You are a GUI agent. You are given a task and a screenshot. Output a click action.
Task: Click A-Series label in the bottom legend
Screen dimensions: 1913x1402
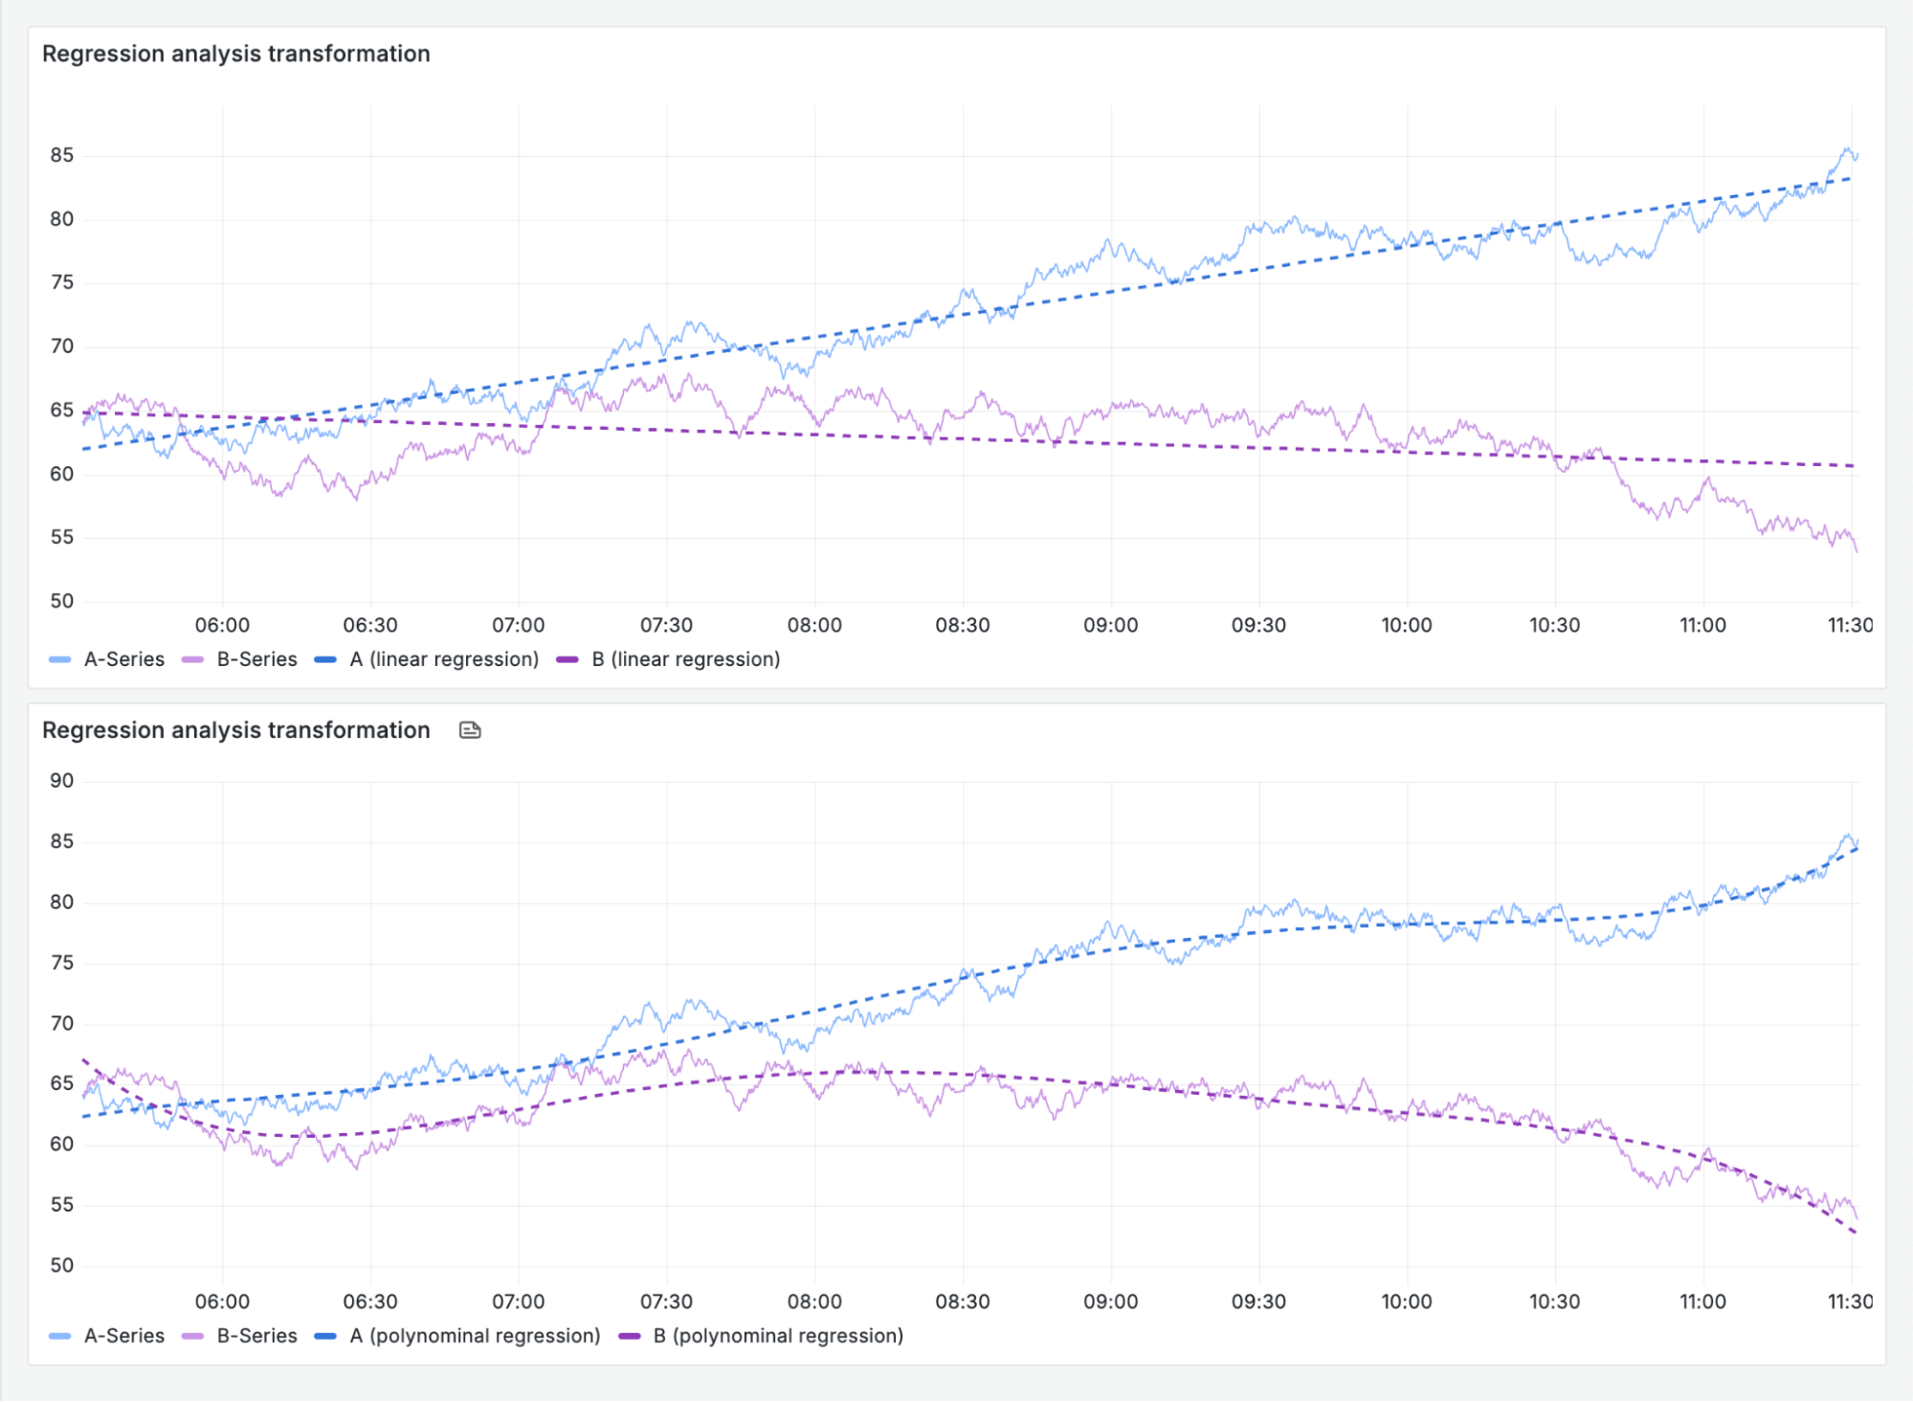124,1335
